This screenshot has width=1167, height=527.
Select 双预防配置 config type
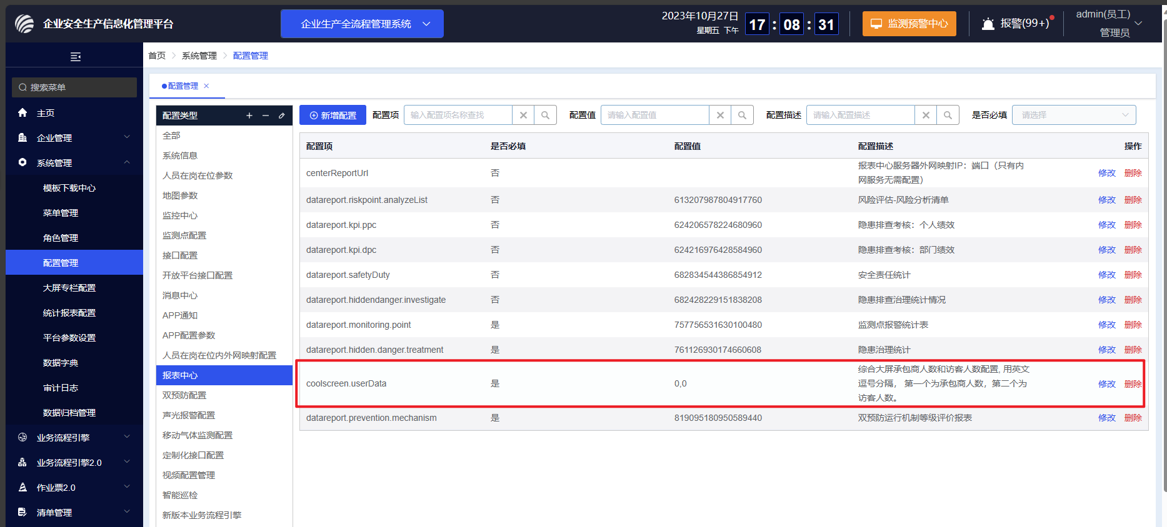pyautogui.click(x=224, y=395)
